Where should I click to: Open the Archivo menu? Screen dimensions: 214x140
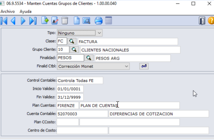pyautogui.click(x=8, y=12)
